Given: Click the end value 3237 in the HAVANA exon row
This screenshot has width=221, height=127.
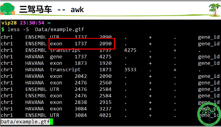Looking at the screenshot, I should tap(105, 109).
